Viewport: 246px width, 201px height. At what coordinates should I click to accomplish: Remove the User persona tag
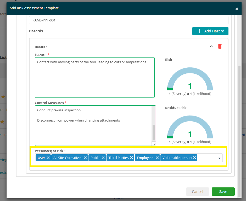tap(48, 158)
